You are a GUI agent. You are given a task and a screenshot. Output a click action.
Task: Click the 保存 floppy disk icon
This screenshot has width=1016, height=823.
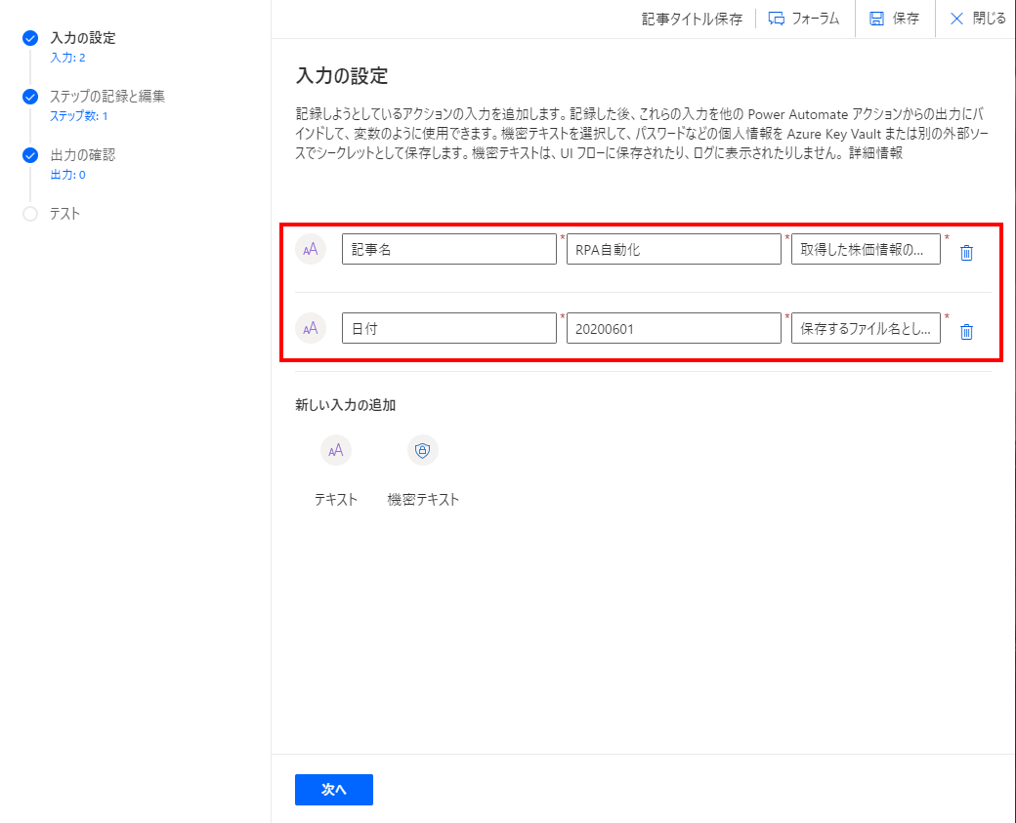876,19
